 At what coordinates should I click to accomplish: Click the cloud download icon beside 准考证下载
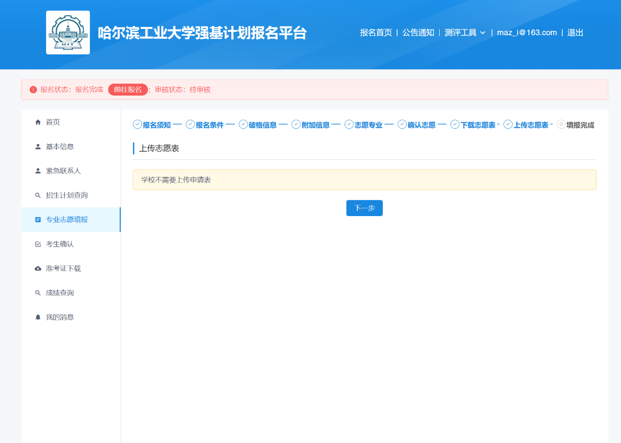tap(38, 269)
